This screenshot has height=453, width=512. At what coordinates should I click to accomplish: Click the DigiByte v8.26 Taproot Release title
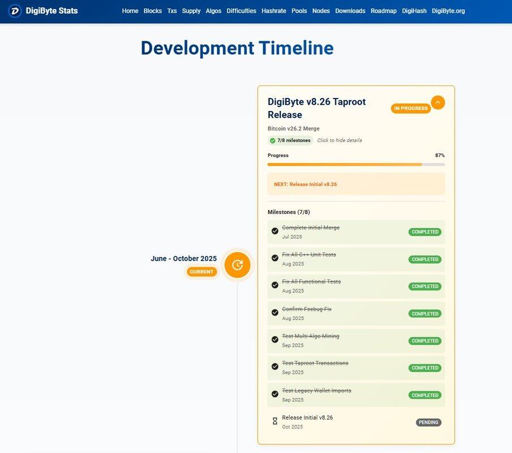317,108
